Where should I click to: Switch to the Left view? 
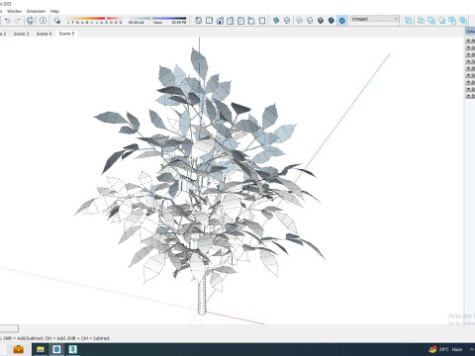[x=251, y=21]
